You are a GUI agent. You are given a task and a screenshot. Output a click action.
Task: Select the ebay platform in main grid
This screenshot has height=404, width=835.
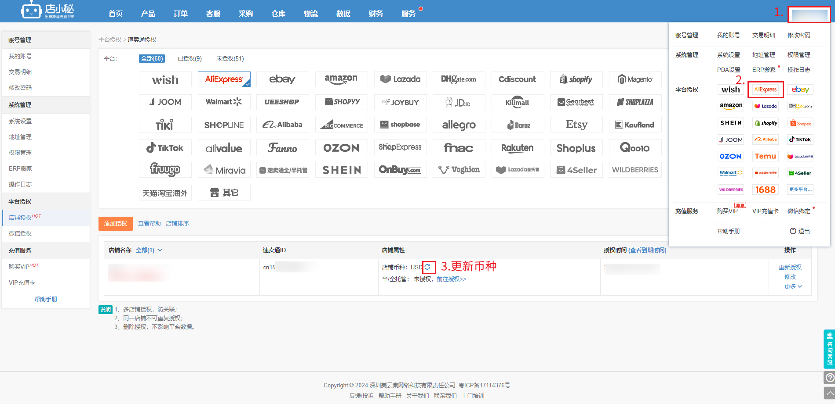(x=283, y=79)
